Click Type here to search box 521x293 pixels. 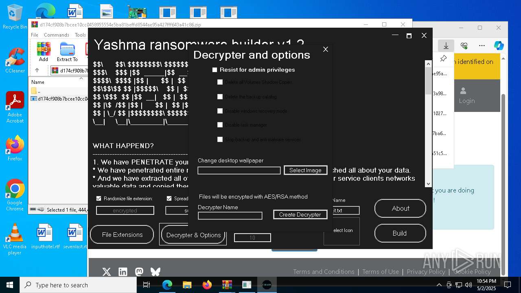click(78, 285)
